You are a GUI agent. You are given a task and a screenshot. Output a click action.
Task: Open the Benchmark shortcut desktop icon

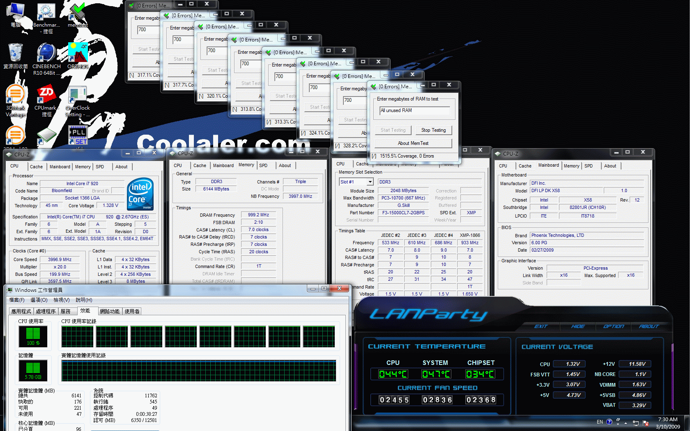point(46,17)
